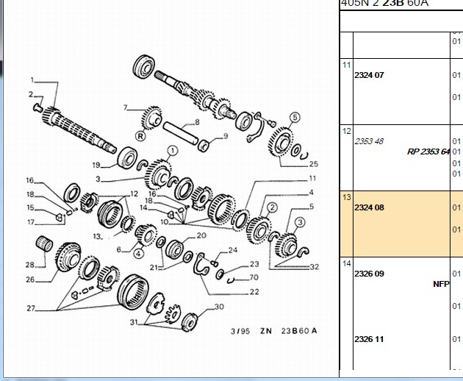Click callout number 9 on the diagram

[x=226, y=136]
